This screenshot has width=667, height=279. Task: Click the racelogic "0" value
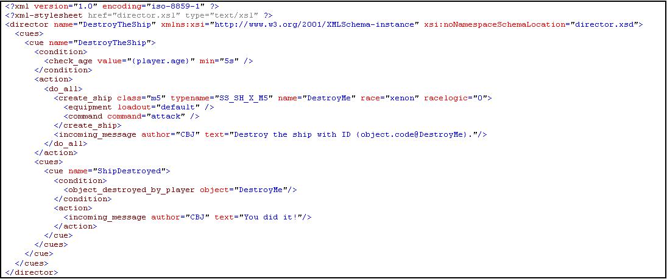coord(481,98)
